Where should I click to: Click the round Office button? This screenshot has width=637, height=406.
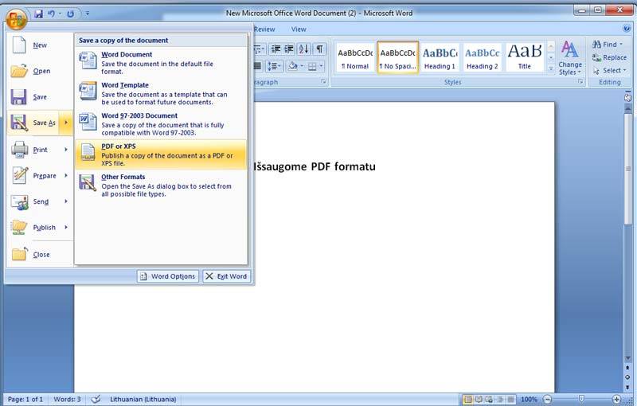[x=16, y=18]
